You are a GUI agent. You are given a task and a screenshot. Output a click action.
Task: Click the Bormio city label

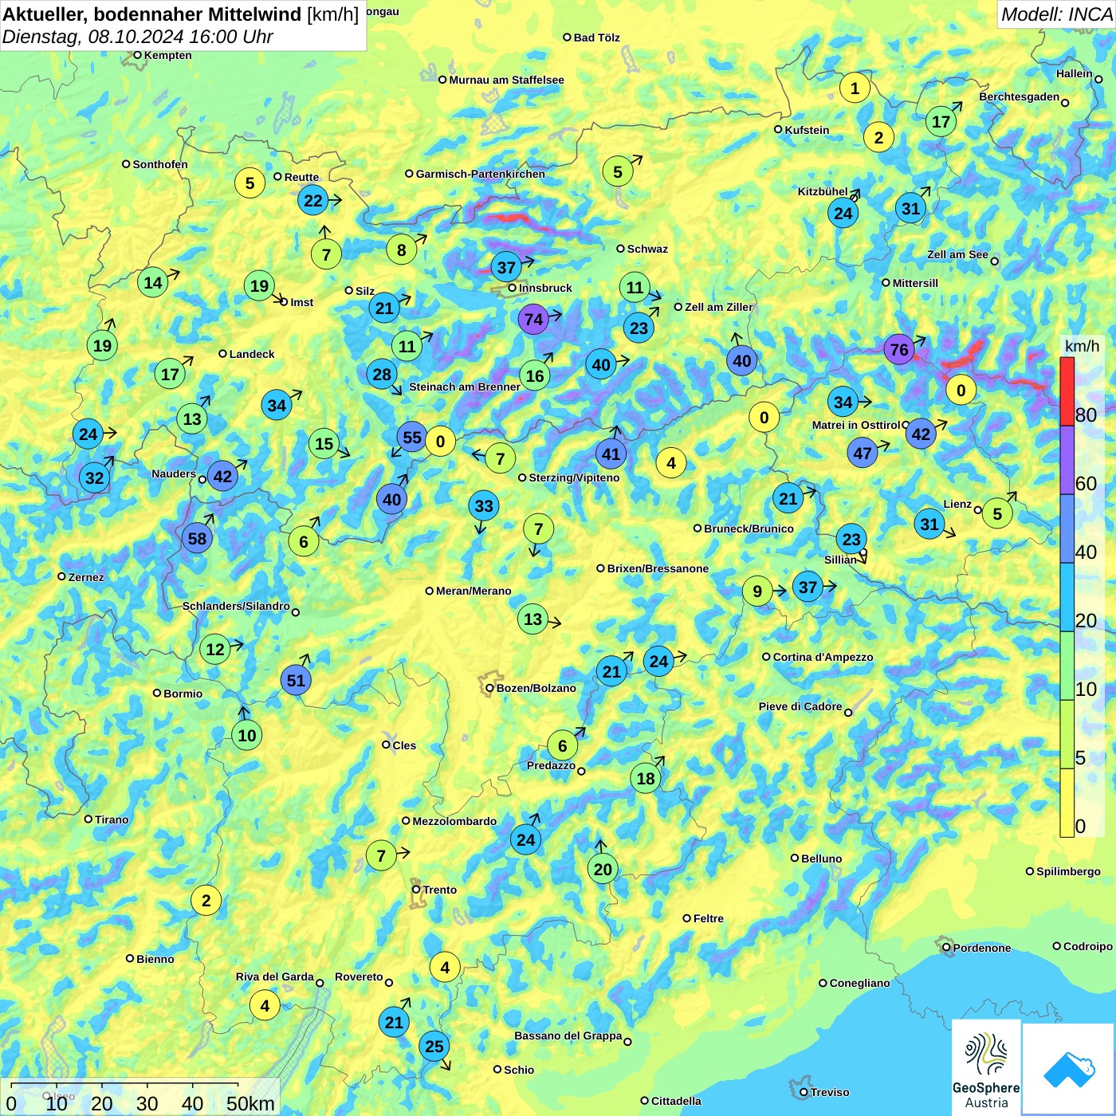pyautogui.click(x=183, y=694)
